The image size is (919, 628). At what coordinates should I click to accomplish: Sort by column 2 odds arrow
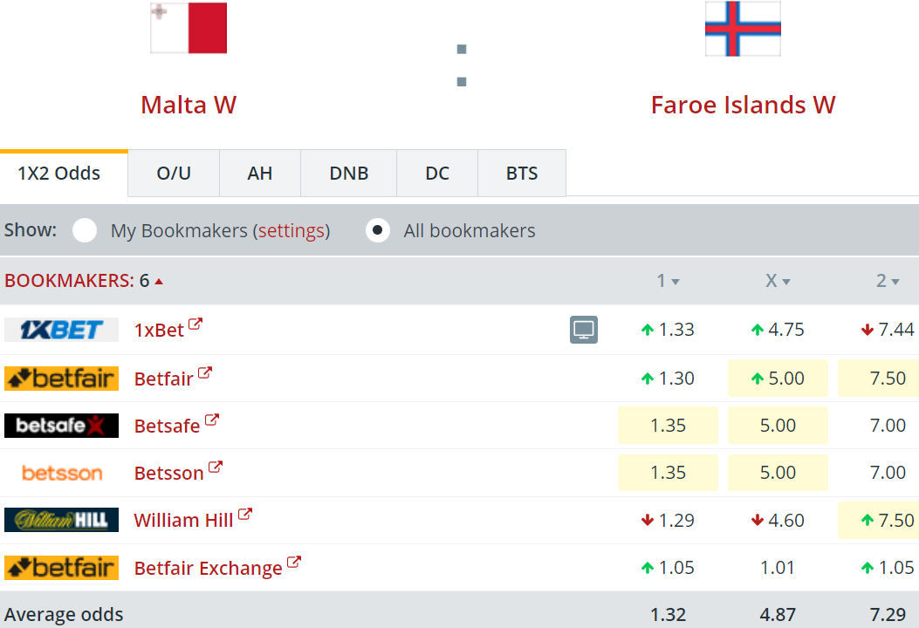point(895,282)
